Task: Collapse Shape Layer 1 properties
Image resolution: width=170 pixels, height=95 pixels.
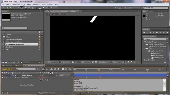Action: tap(11, 75)
